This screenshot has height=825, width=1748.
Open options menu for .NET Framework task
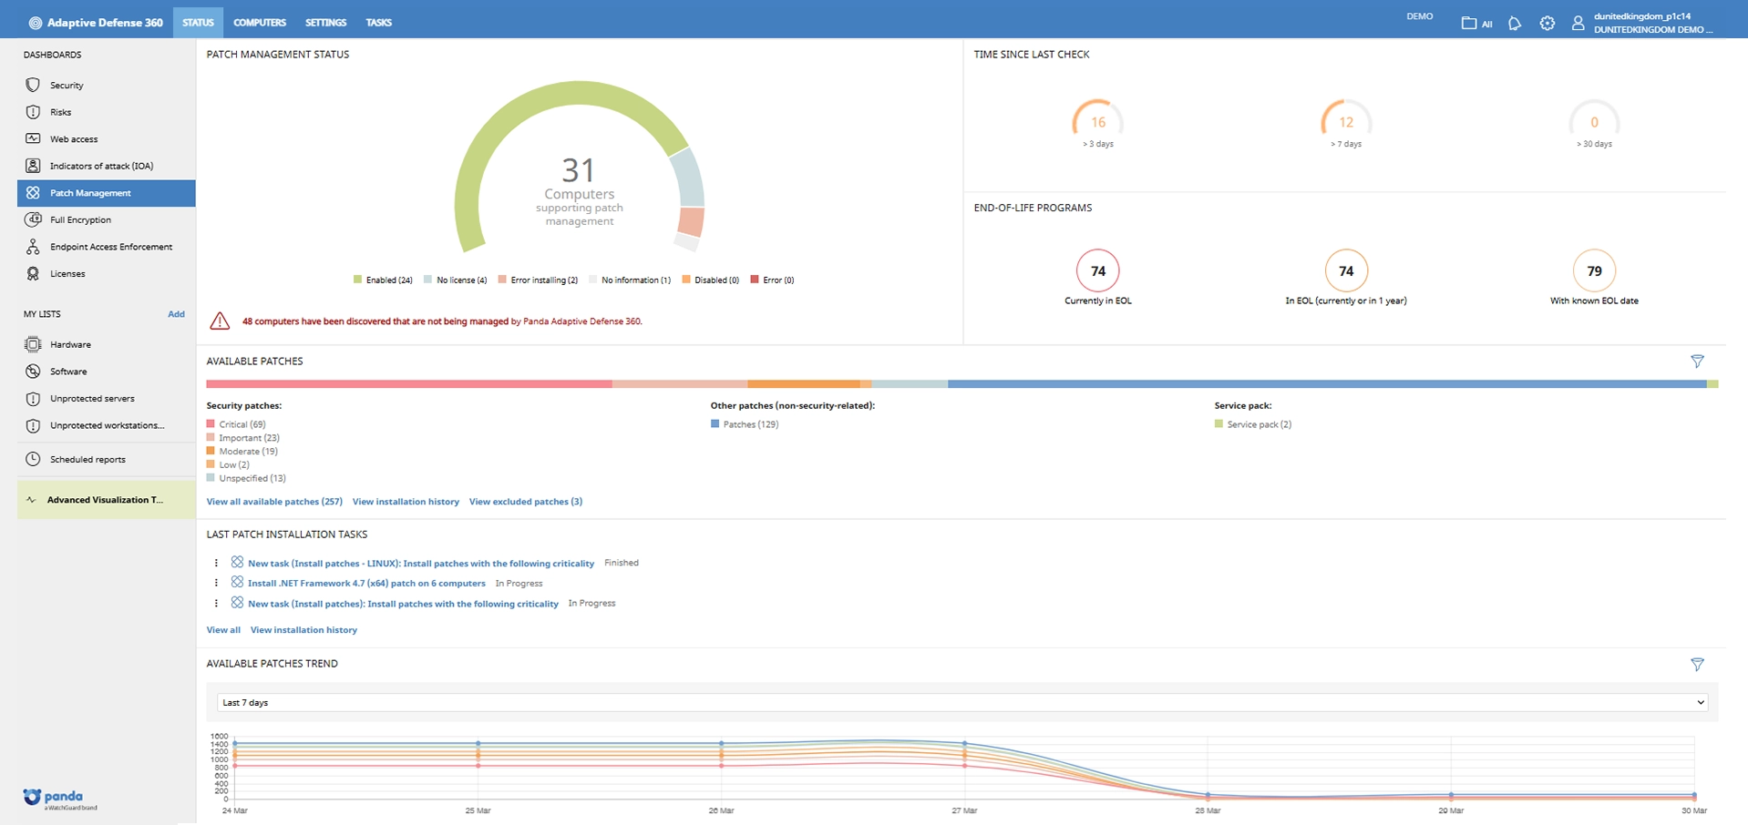pos(216,584)
